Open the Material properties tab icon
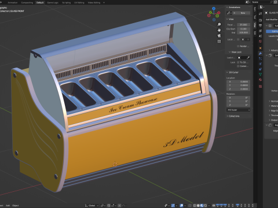The width and height of the screenshot is (278, 208). pyautogui.click(x=261, y=80)
